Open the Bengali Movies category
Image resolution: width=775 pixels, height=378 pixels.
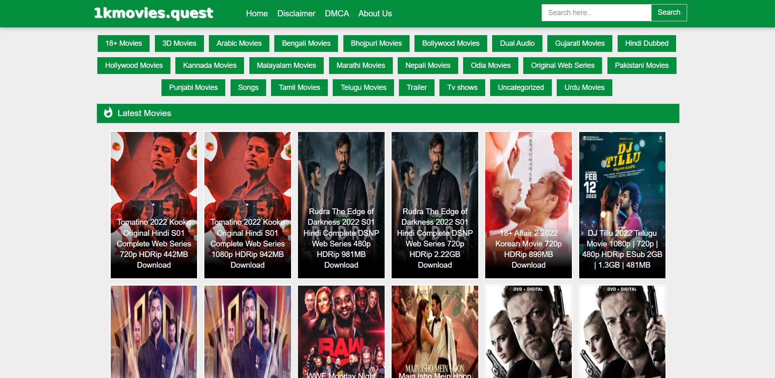point(306,43)
